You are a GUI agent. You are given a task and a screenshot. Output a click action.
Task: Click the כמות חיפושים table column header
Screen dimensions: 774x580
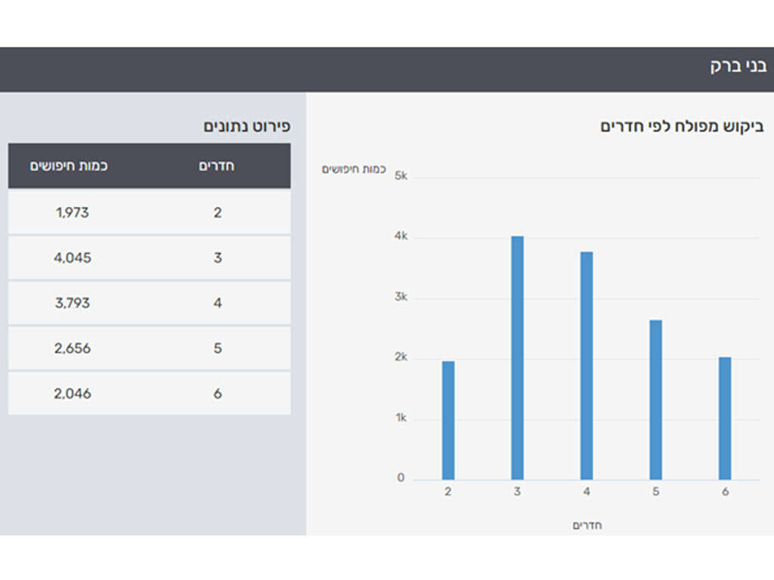click(69, 166)
